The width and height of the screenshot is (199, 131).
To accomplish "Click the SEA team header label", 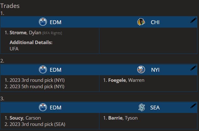I will tap(155, 108).
